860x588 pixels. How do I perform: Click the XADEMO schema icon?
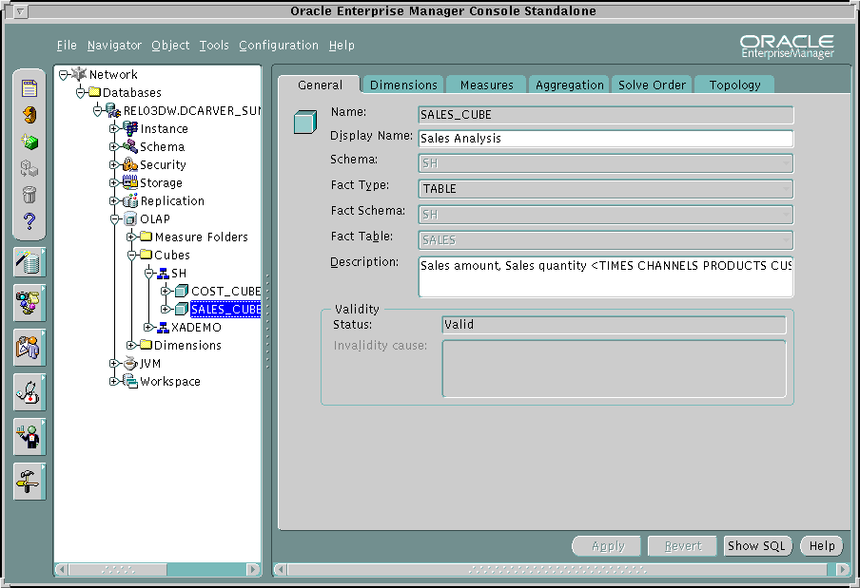[163, 328]
